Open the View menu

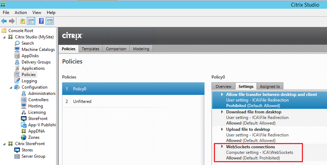pyautogui.click(x=37, y=13)
